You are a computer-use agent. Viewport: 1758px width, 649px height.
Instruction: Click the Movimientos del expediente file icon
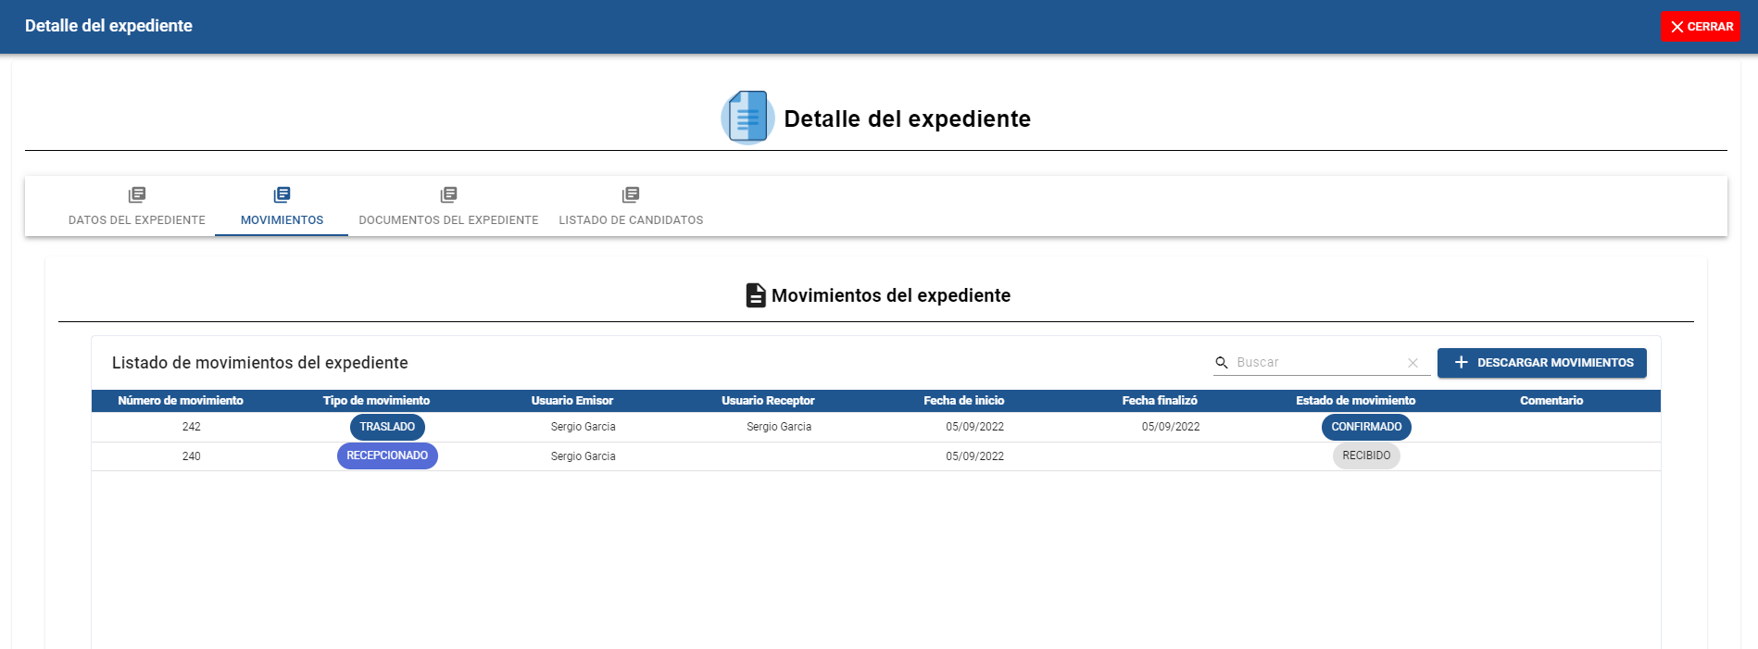(756, 295)
